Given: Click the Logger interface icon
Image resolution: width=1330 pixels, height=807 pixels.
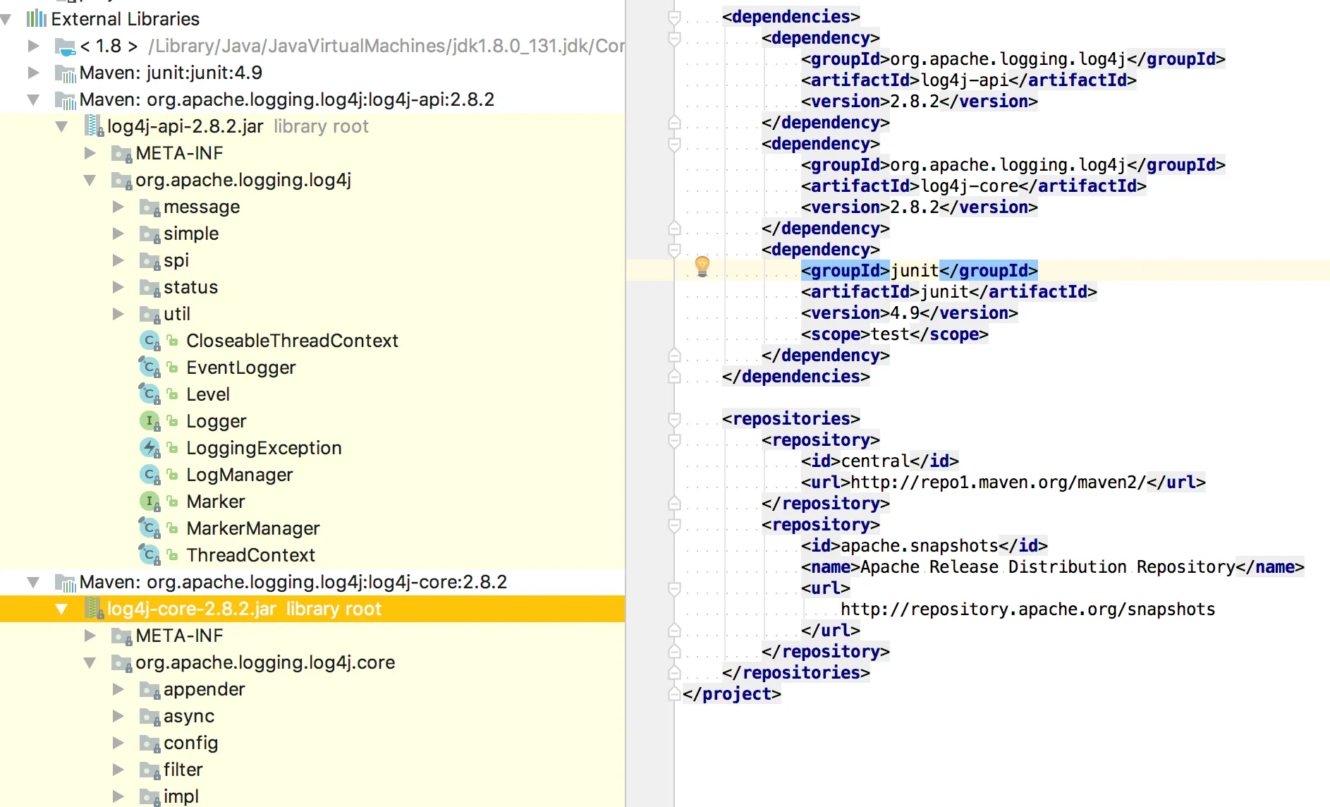Looking at the screenshot, I should pos(150,422).
